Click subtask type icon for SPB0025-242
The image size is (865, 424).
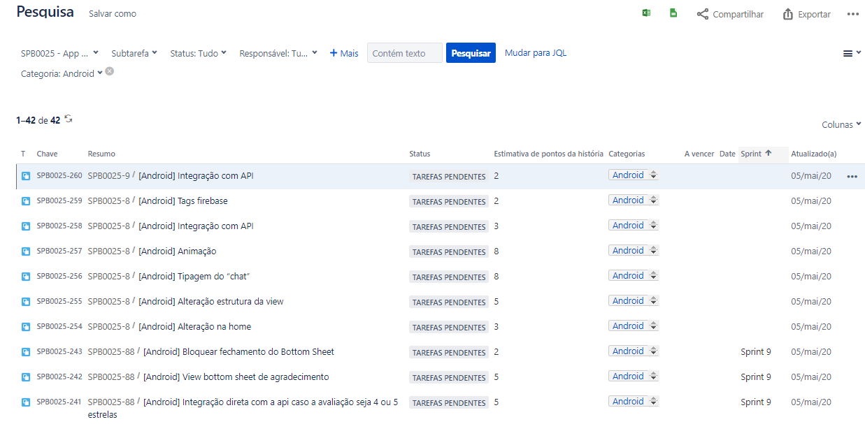[26, 377]
